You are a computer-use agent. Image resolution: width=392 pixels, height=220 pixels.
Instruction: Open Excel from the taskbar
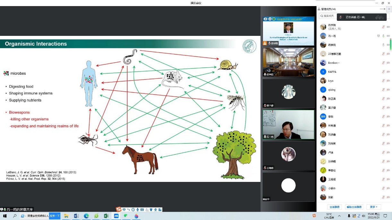[106, 216]
